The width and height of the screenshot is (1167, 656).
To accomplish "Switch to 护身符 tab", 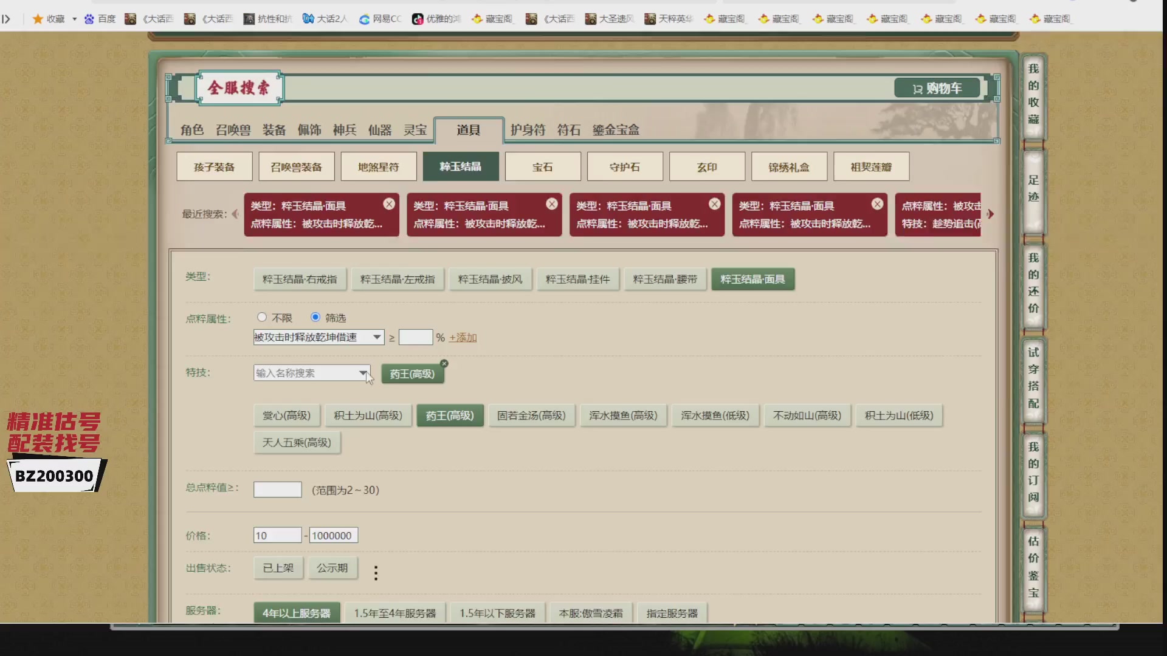I will pos(528,130).
